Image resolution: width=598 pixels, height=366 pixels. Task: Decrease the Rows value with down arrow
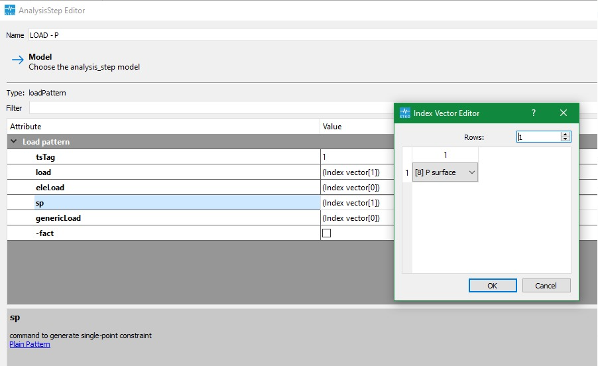[x=566, y=139]
